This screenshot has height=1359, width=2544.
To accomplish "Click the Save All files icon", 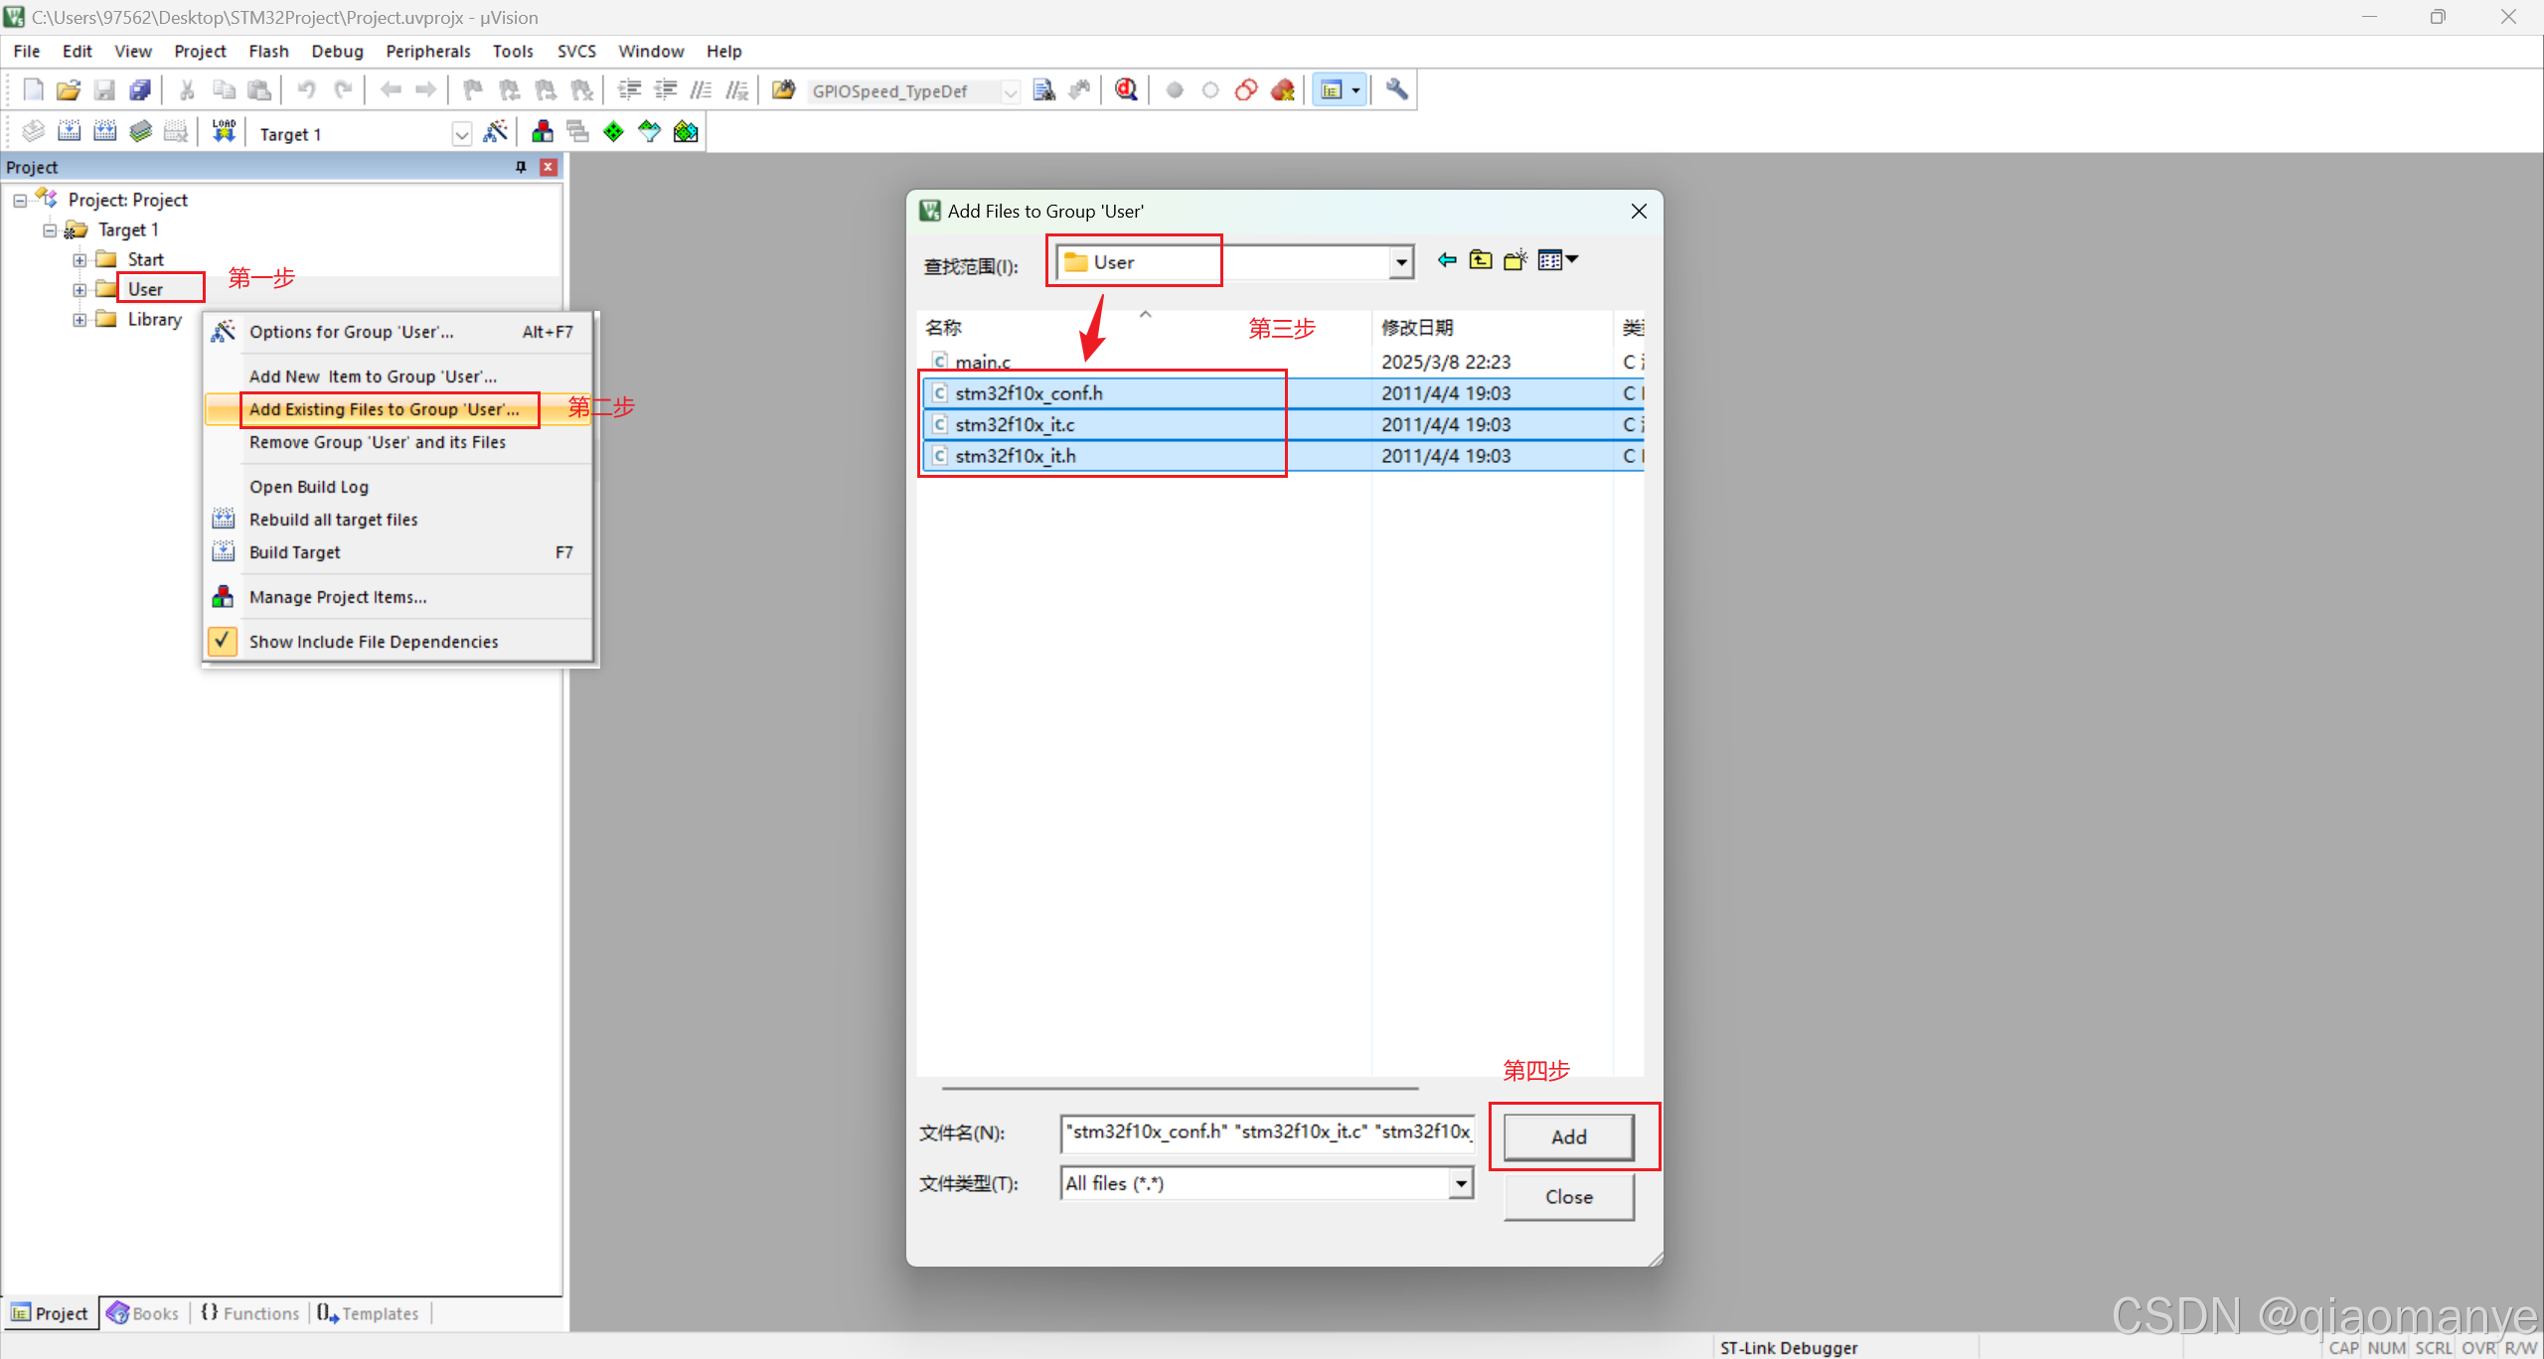I will [x=140, y=90].
